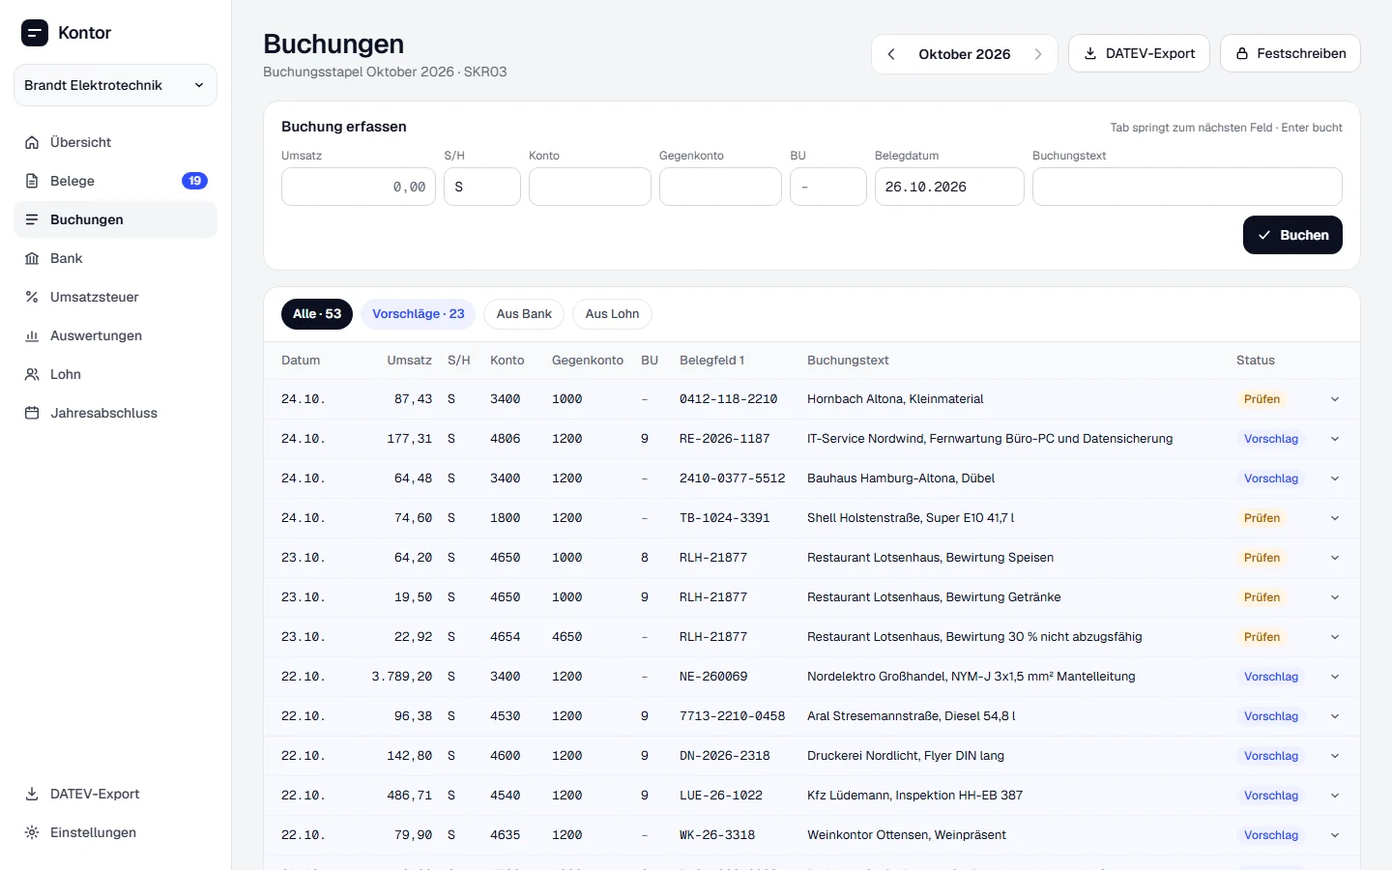The width and height of the screenshot is (1392, 870).
Task: Switch to the Aus Lohn tab
Action: [x=612, y=314]
